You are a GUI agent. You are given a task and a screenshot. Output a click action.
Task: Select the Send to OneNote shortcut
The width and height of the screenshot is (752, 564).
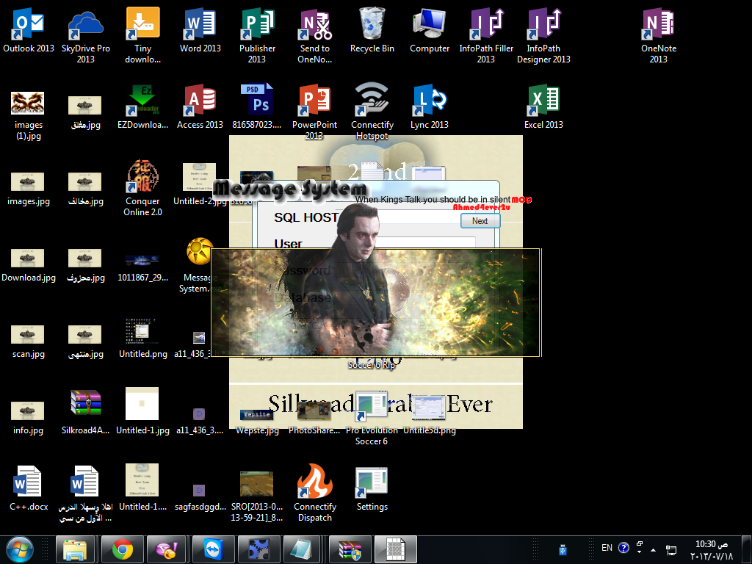click(314, 23)
